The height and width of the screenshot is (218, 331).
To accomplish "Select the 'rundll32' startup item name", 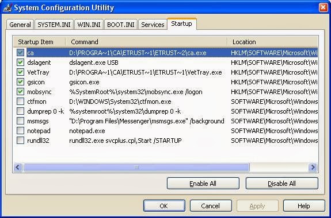I will coord(38,141).
